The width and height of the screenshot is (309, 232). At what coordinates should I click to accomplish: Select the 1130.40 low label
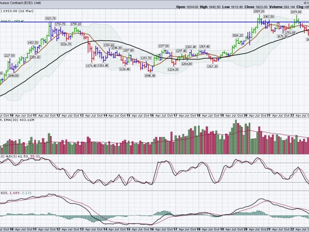[x=124, y=69]
